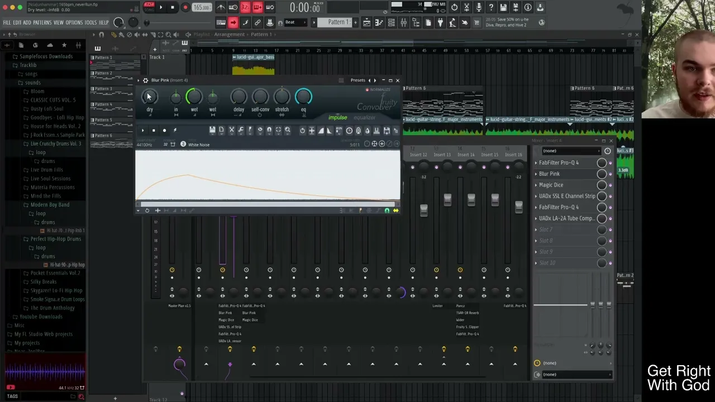
Task: Open the audio editor scissors icon
Action: tap(466, 7)
